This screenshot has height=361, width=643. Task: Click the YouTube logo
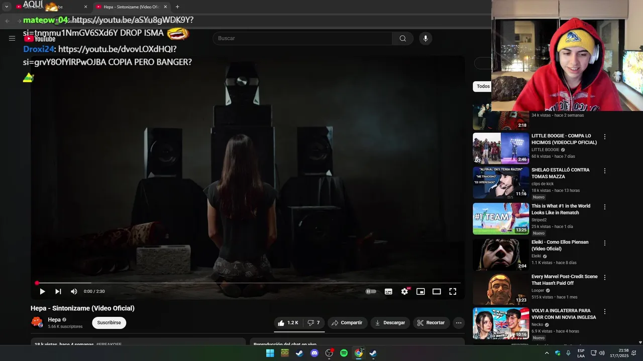(40, 39)
